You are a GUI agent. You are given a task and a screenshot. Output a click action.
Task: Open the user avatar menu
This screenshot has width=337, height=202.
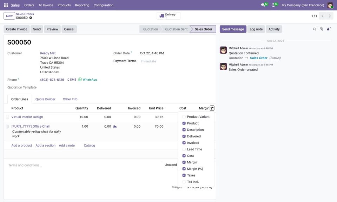point(330,5)
